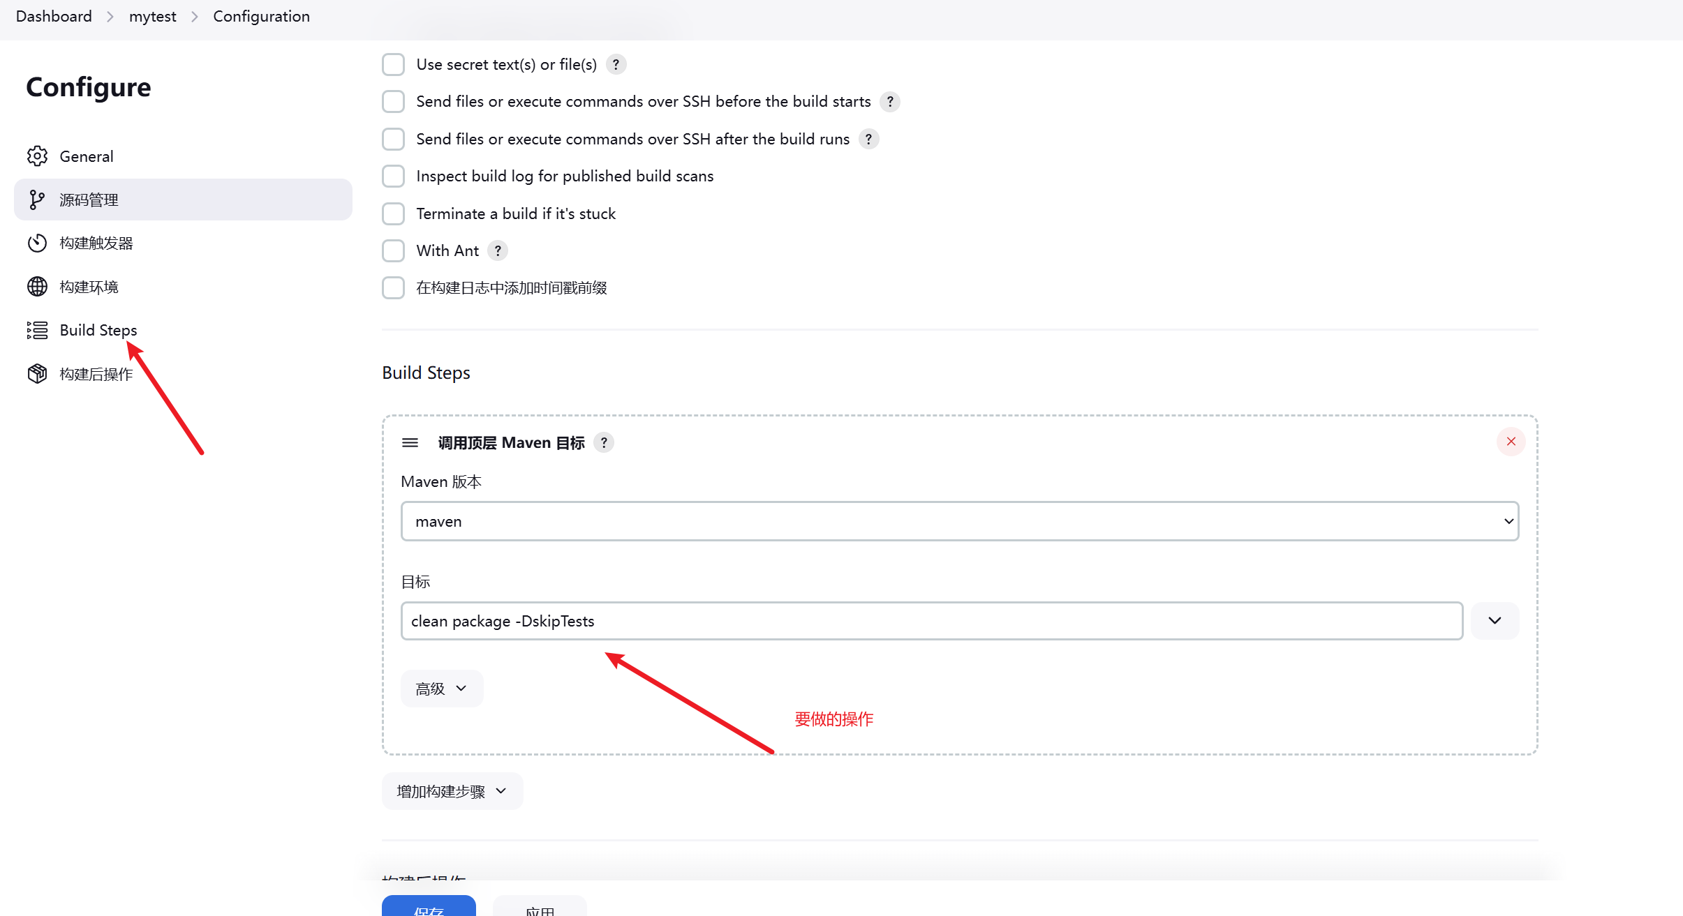Check 在构建日志中添加时间戳前缀 option
1683x916 pixels.
click(x=394, y=287)
